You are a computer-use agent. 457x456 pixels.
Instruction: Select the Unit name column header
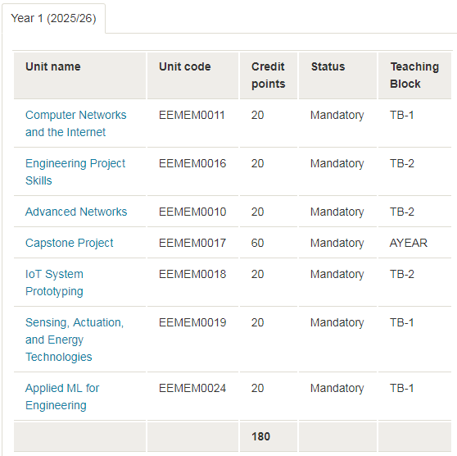pyautogui.click(x=79, y=75)
